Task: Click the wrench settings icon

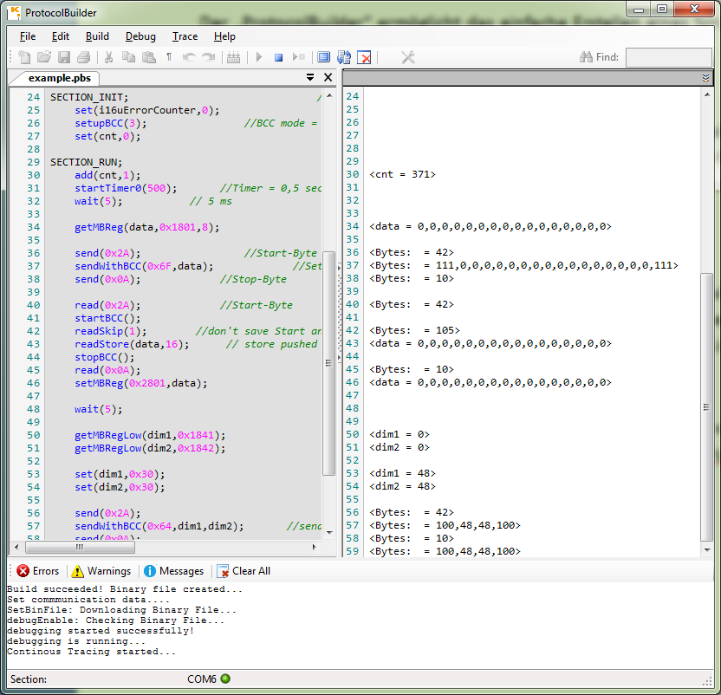Action: tap(408, 57)
